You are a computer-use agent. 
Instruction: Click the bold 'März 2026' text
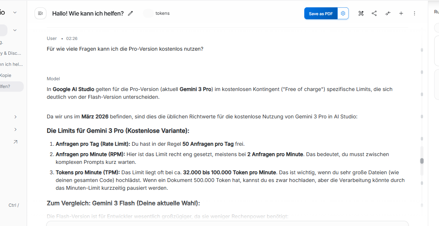95,117
